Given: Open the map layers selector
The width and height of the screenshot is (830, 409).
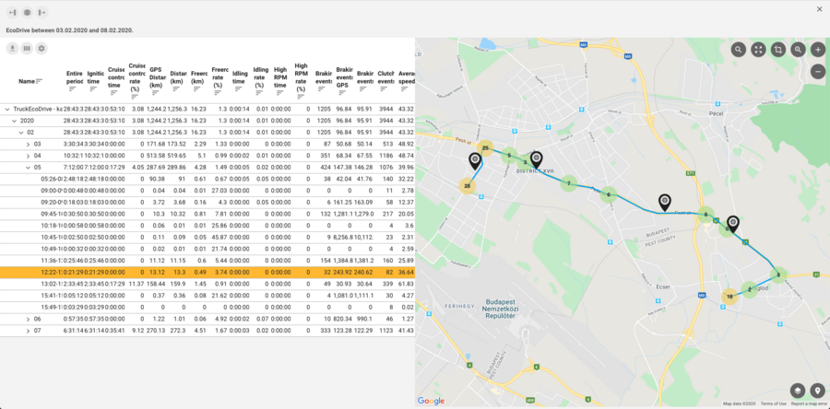Looking at the screenshot, I should tap(797, 390).
